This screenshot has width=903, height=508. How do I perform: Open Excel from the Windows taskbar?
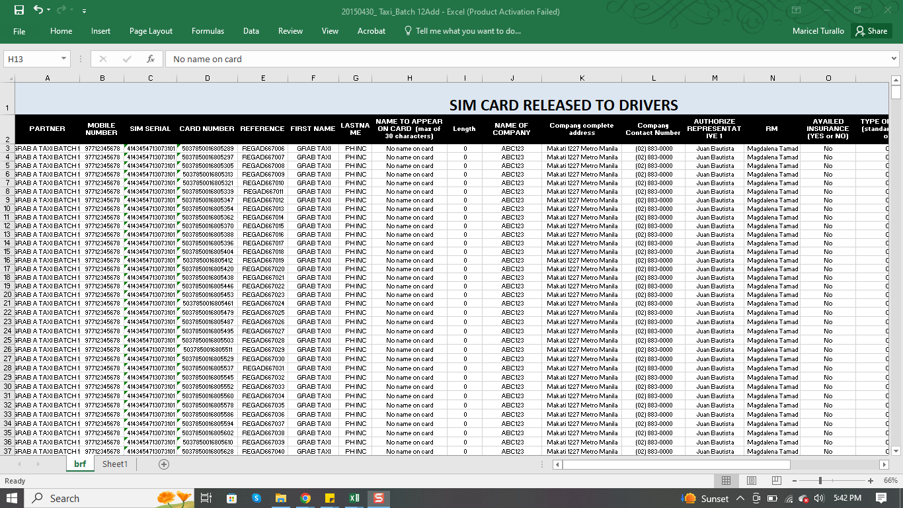click(x=354, y=498)
